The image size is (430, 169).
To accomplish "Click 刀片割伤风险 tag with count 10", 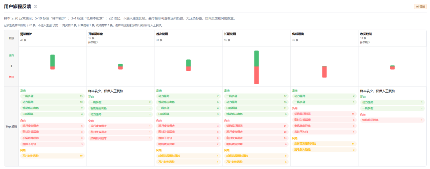I will tap(53, 156).
